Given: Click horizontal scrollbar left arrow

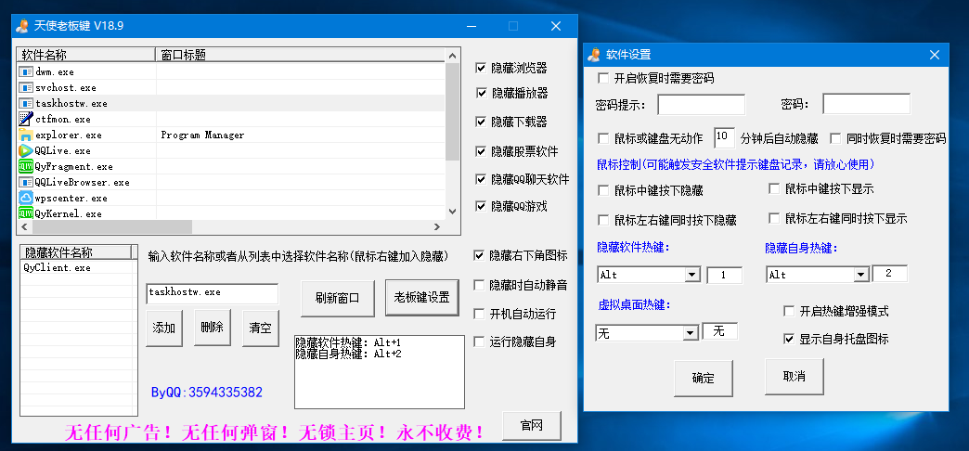Looking at the screenshot, I should [x=25, y=227].
